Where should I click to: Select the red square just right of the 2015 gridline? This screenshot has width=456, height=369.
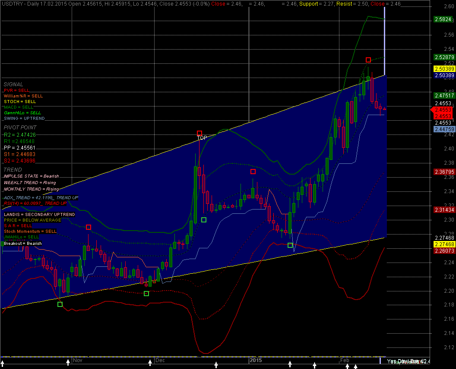[253, 172]
